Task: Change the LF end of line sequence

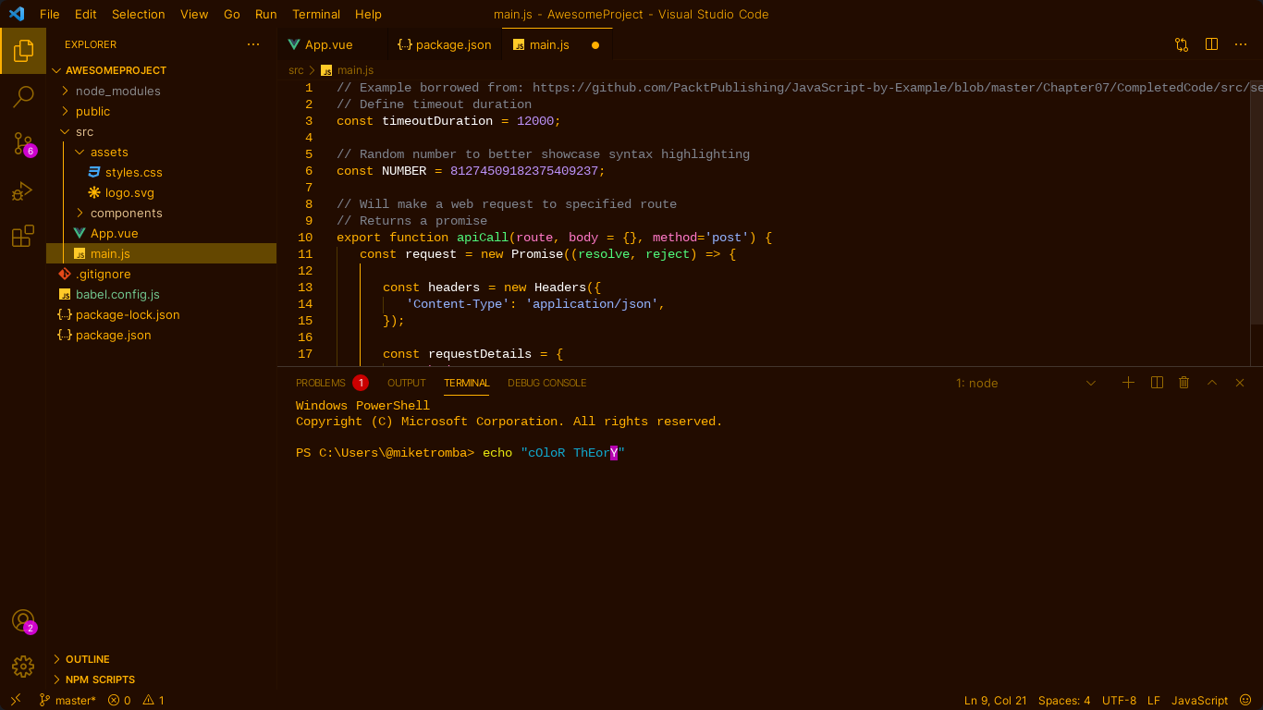Action: point(1154,701)
